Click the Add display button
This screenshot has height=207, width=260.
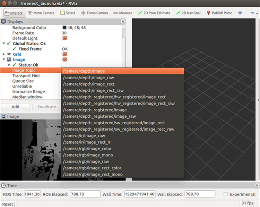15,107
